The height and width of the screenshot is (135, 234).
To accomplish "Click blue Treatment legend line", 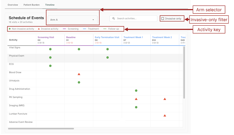I will click(x=84, y=29).
